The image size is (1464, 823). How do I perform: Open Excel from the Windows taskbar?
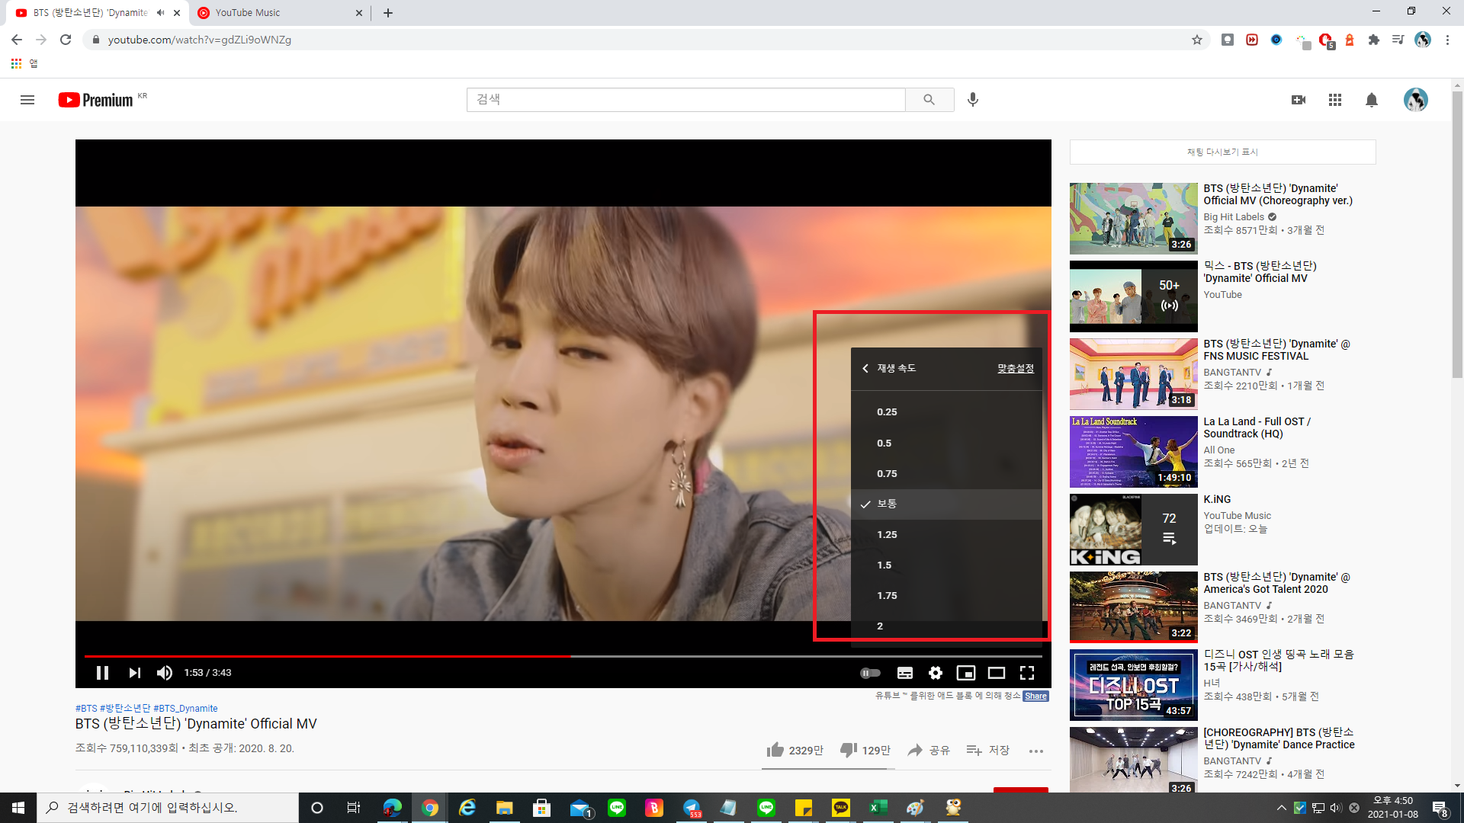(878, 808)
